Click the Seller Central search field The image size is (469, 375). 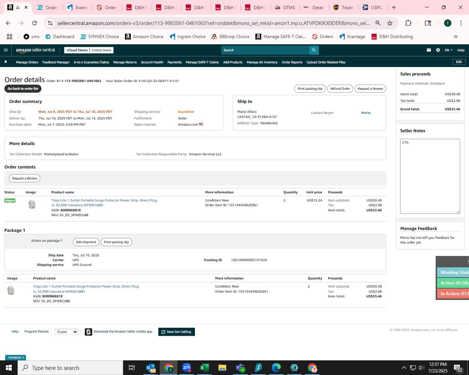(x=265, y=50)
